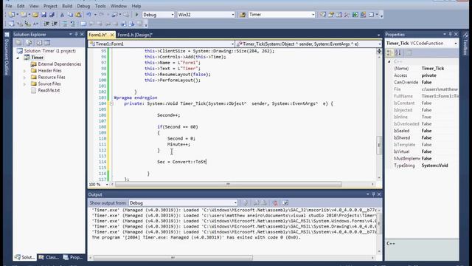Viewport: 472px width, 266px height.
Task: Click the Copy icon in the toolbar
Action: point(70,15)
